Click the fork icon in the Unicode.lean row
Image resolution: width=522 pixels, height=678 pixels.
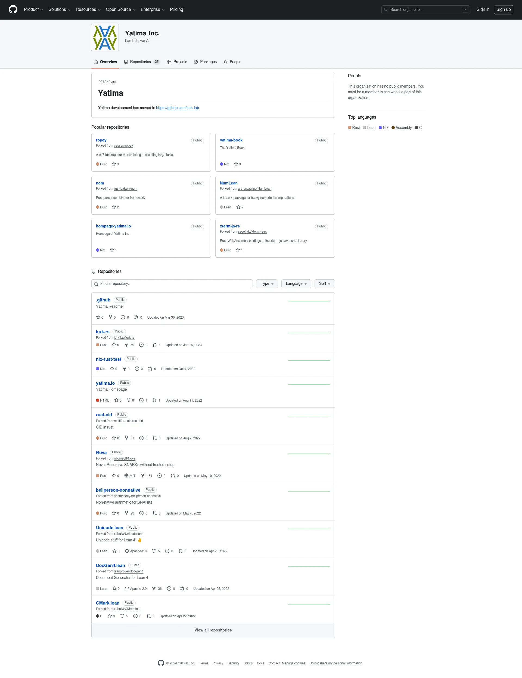point(154,551)
